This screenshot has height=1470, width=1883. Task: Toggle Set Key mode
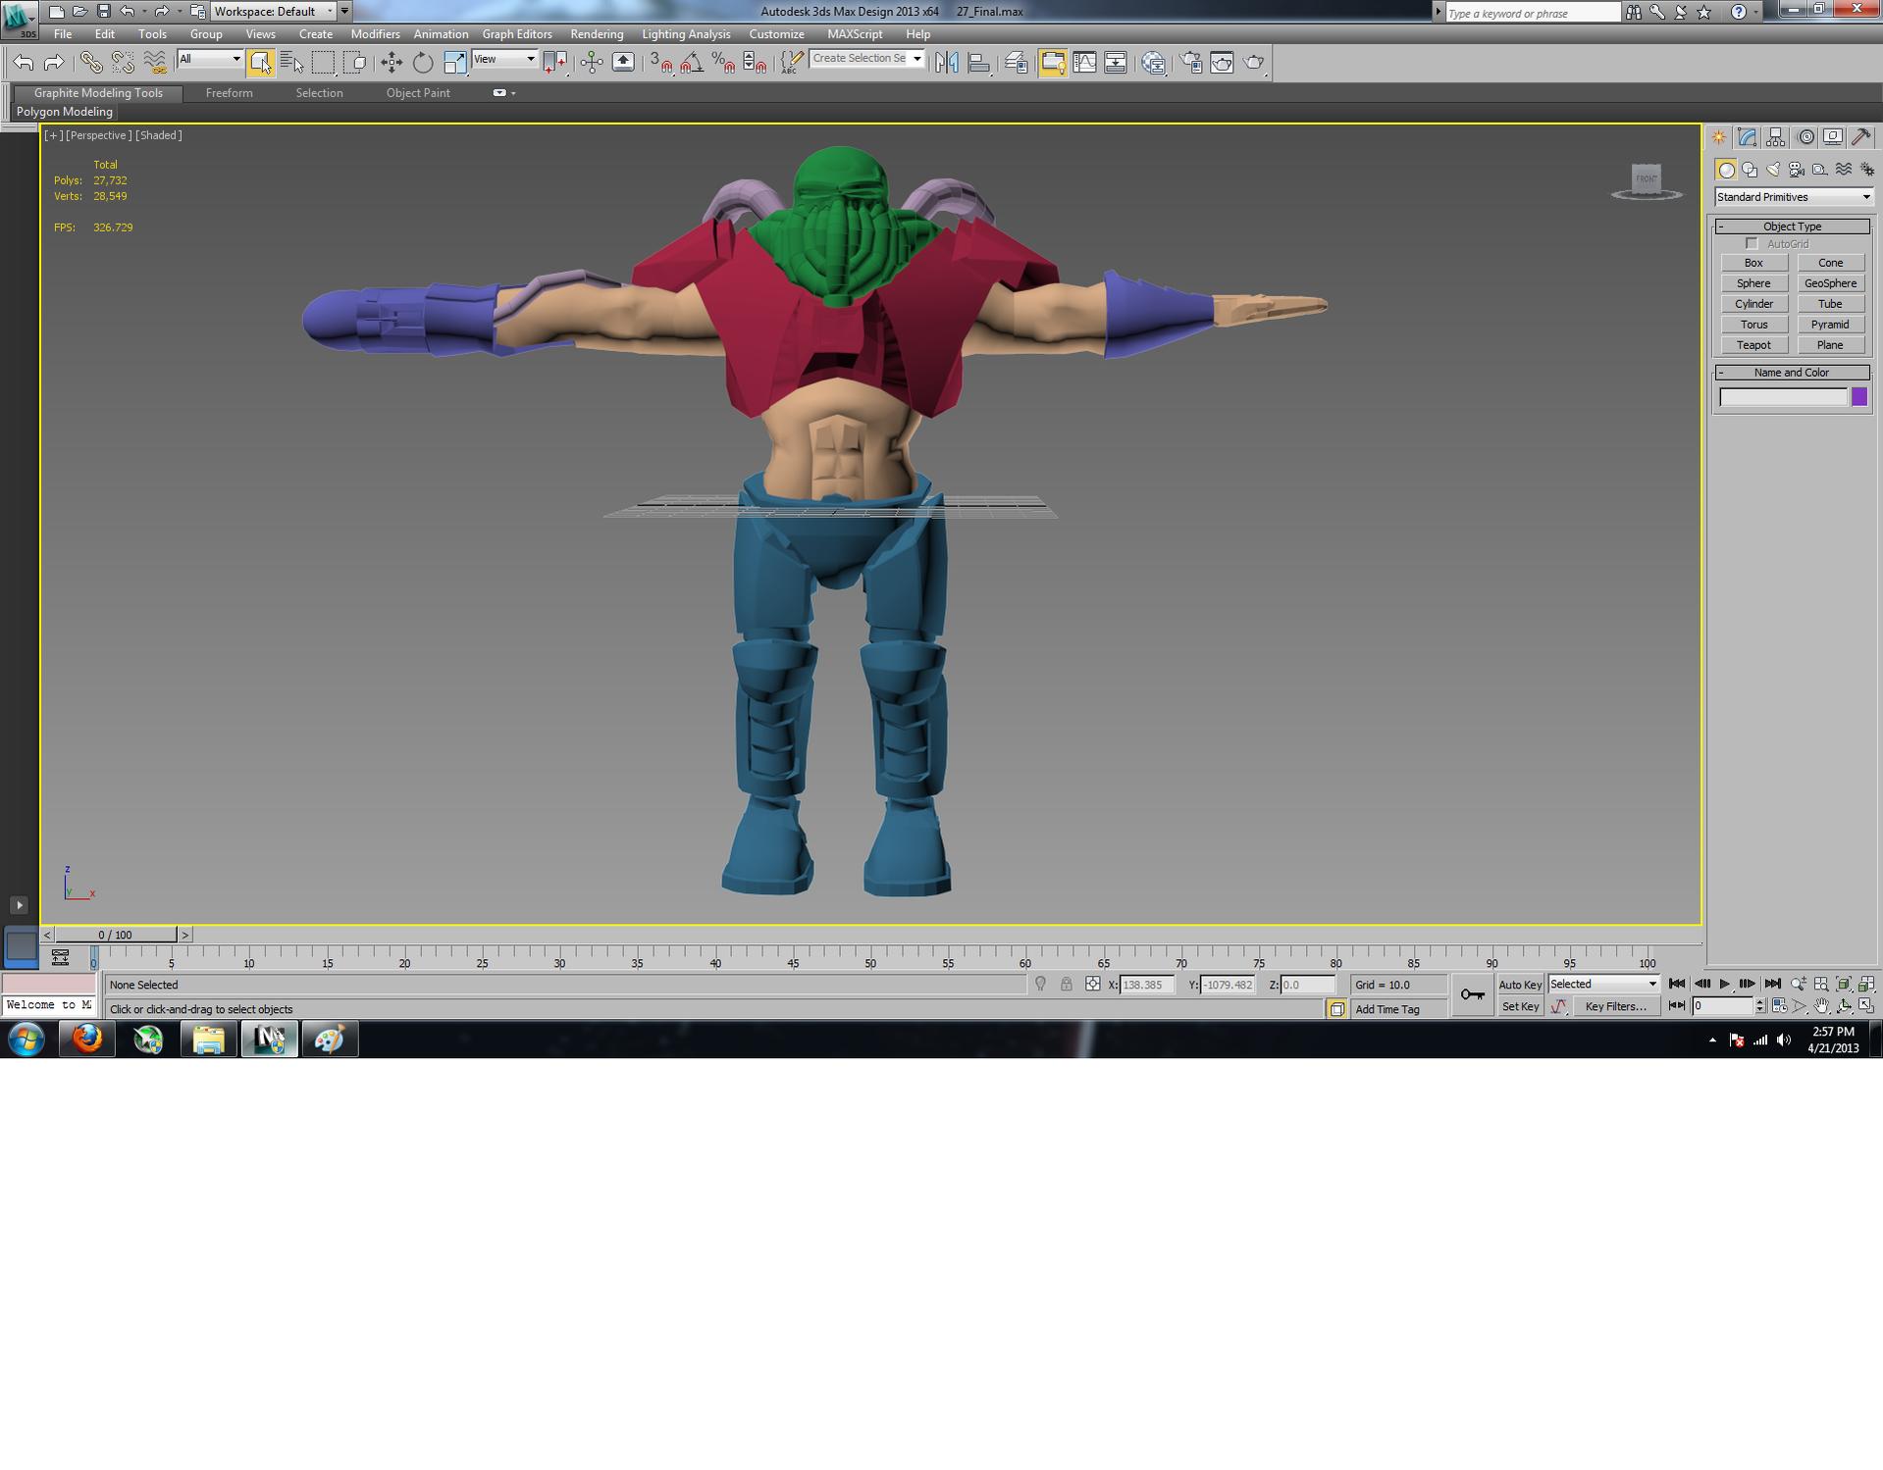(1520, 1006)
